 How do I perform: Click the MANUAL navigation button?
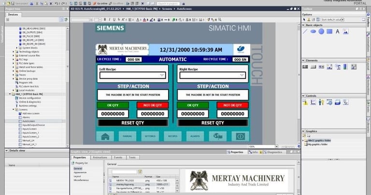[128, 137]
